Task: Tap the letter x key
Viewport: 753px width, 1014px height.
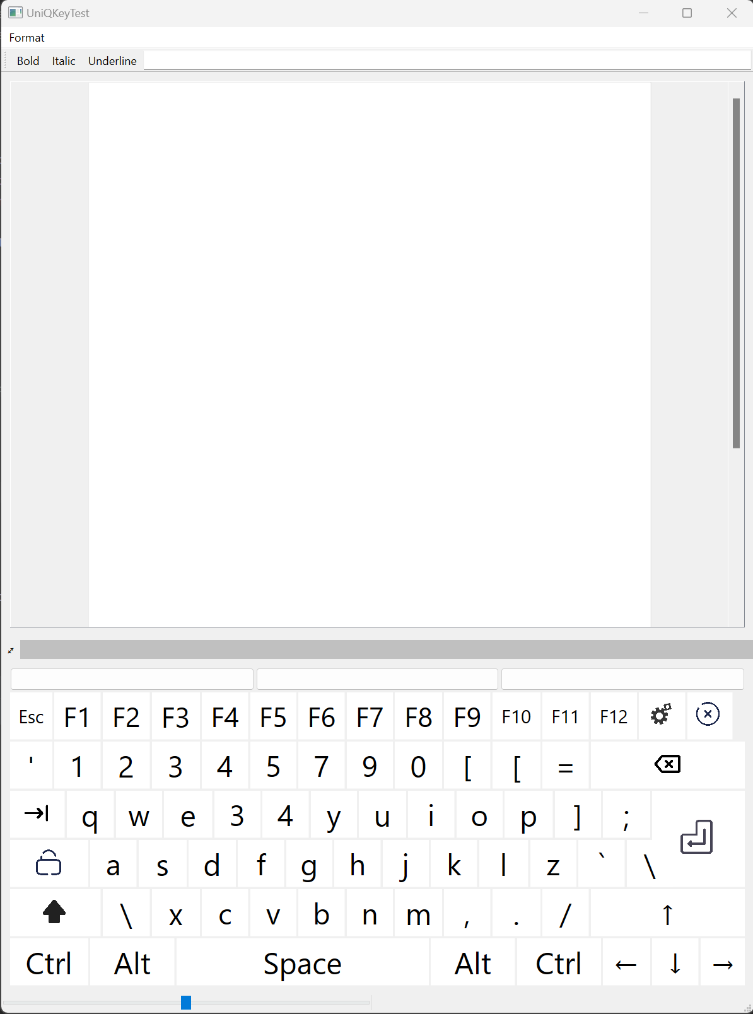Action: point(176,912)
